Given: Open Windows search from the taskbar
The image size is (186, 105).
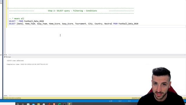Looking at the screenshot, I should pyautogui.click(x=18, y=104).
